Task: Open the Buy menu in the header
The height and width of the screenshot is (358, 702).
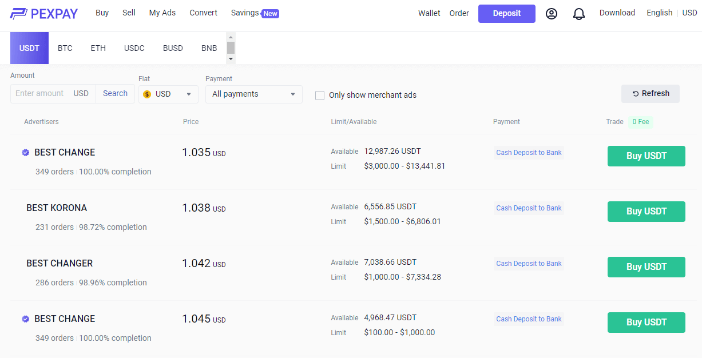Action: pyautogui.click(x=102, y=13)
